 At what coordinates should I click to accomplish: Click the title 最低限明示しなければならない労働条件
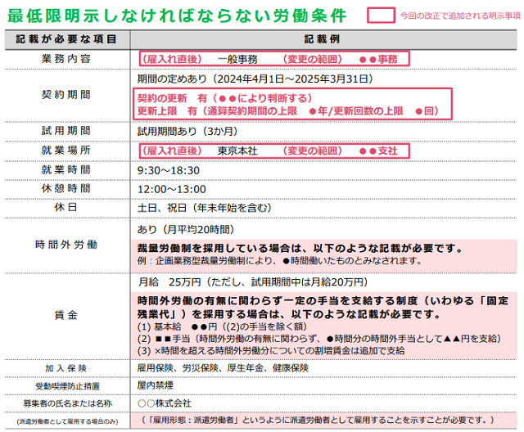(177, 16)
